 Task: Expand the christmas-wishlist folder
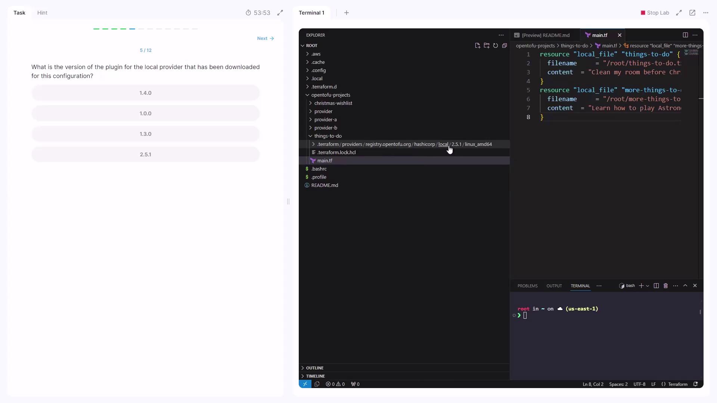[333, 103]
